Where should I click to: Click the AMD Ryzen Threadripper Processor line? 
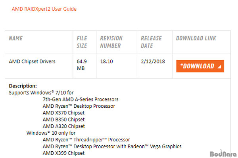click(x=86, y=140)
